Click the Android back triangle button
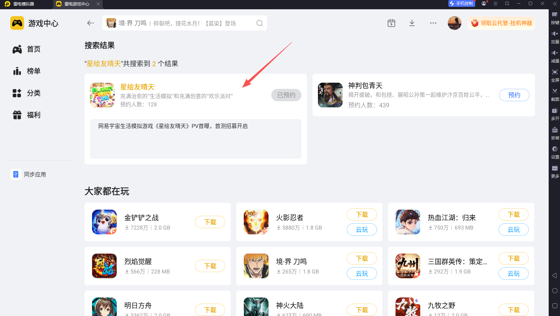 [x=555, y=276]
